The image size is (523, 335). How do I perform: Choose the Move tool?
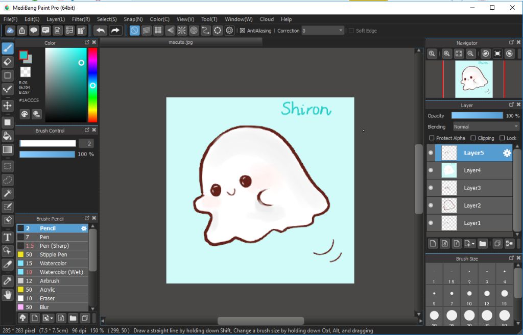pyautogui.click(x=8, y=106)
